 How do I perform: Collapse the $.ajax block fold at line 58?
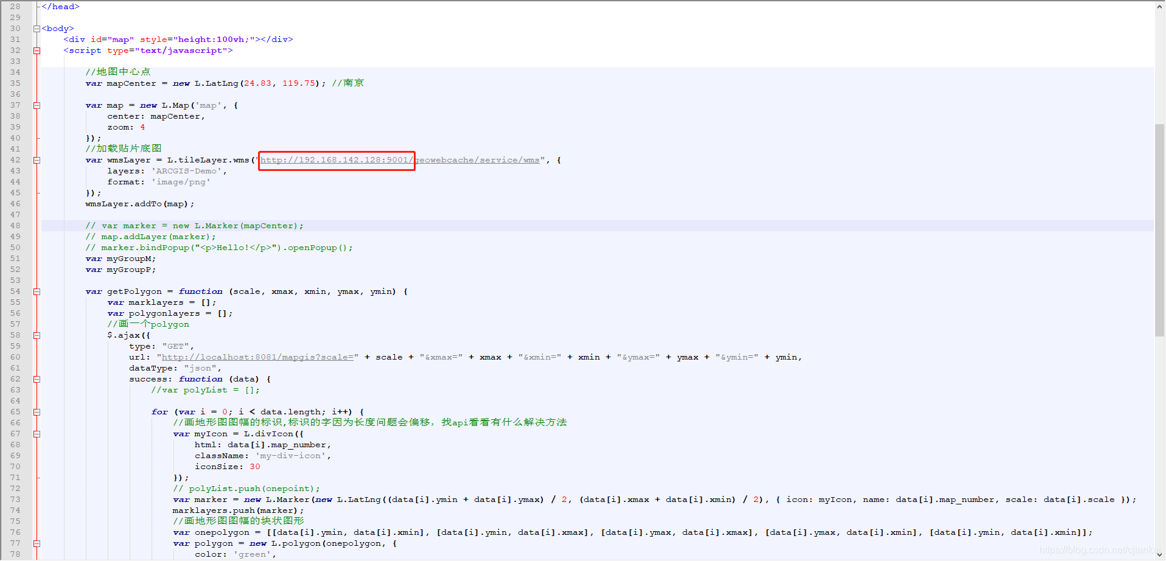click(37, 335)
